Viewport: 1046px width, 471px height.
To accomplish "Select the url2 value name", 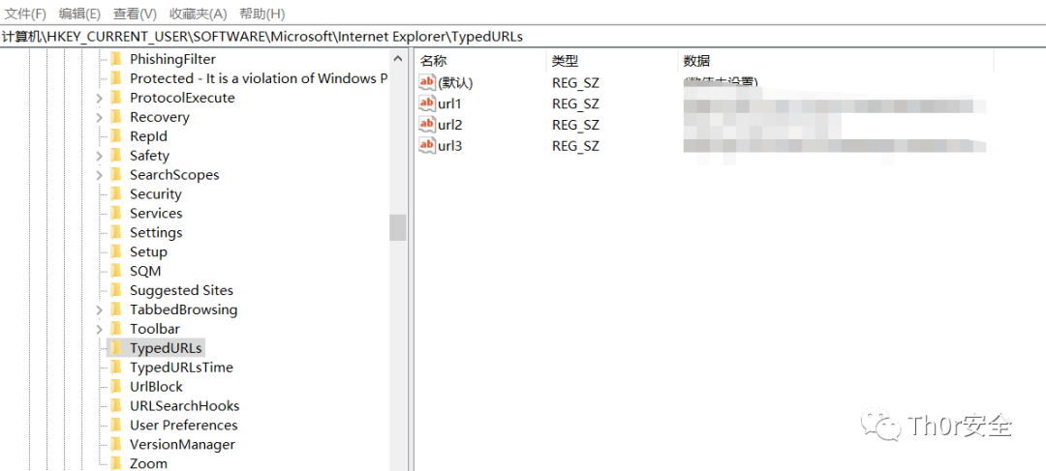I will pos(449,125).
